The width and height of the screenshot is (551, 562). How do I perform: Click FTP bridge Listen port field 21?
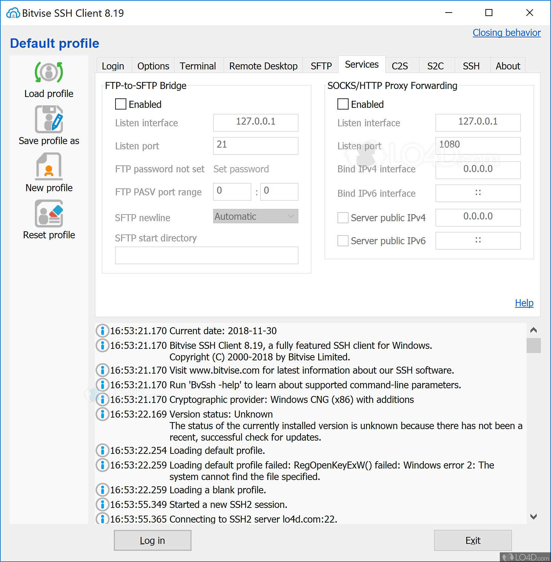pyautogui.click(x=256, y=145)
